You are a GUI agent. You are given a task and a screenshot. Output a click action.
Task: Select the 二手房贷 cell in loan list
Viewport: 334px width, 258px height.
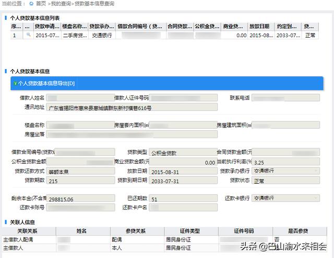[75, 35]
